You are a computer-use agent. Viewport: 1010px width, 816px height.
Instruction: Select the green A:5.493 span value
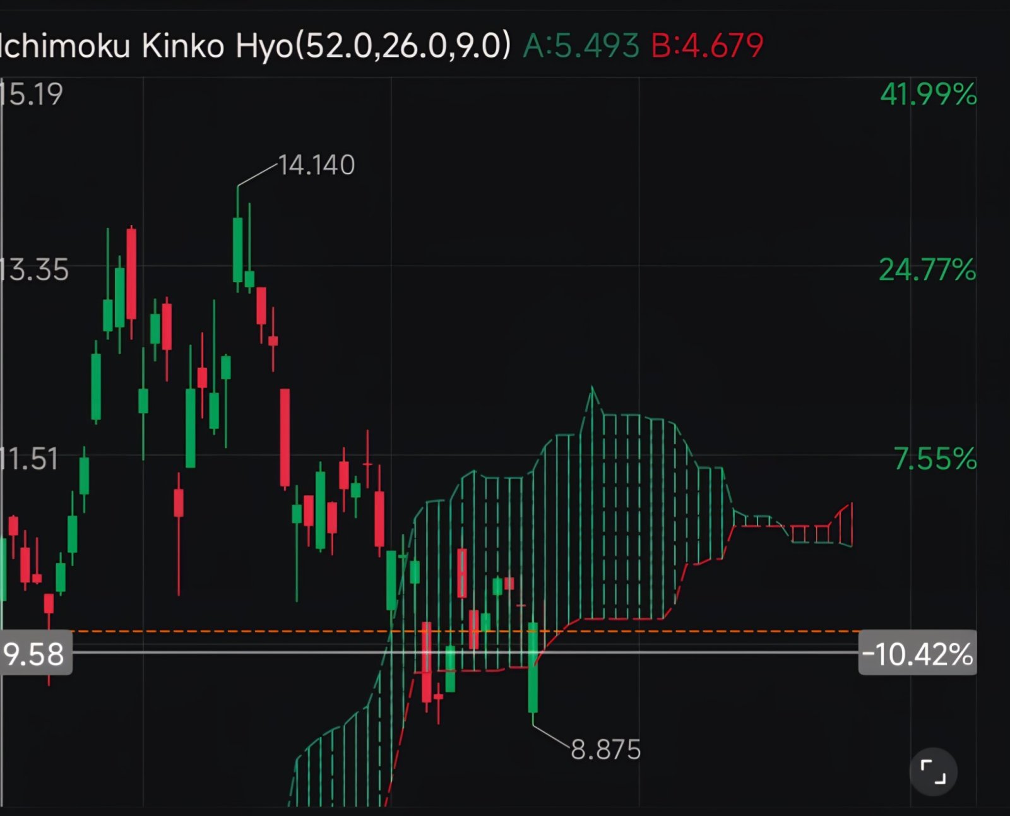pyautogui.click(x=581, y=45)
